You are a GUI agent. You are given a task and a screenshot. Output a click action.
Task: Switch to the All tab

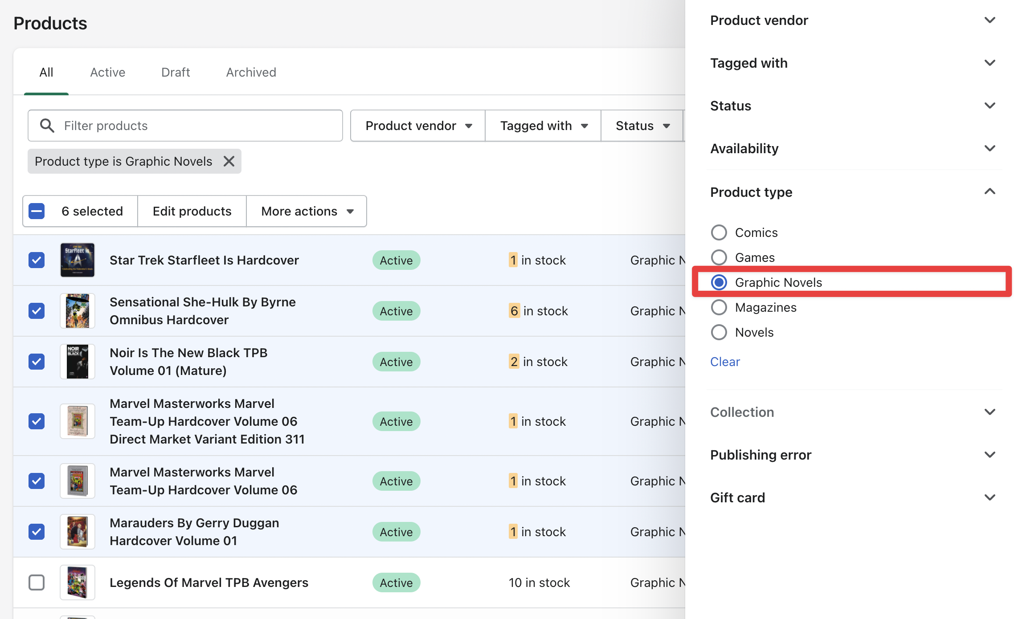[46, 72]
